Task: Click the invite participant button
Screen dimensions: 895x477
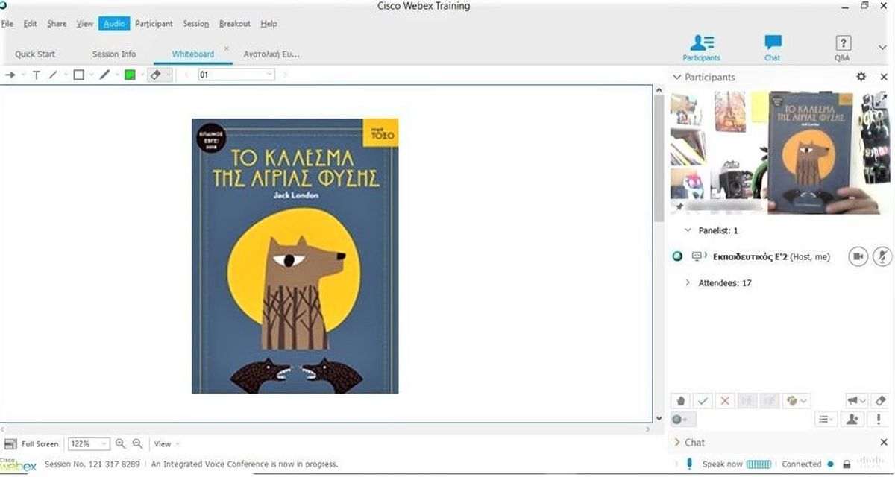Action: tap(853, 420)
